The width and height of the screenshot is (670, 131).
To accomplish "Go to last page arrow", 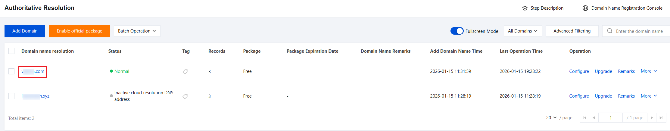I will (x=661, y=118).
